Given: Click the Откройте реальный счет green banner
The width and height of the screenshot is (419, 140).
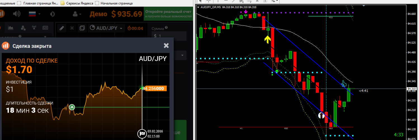Looking at the screenshot, I should 168,14.
